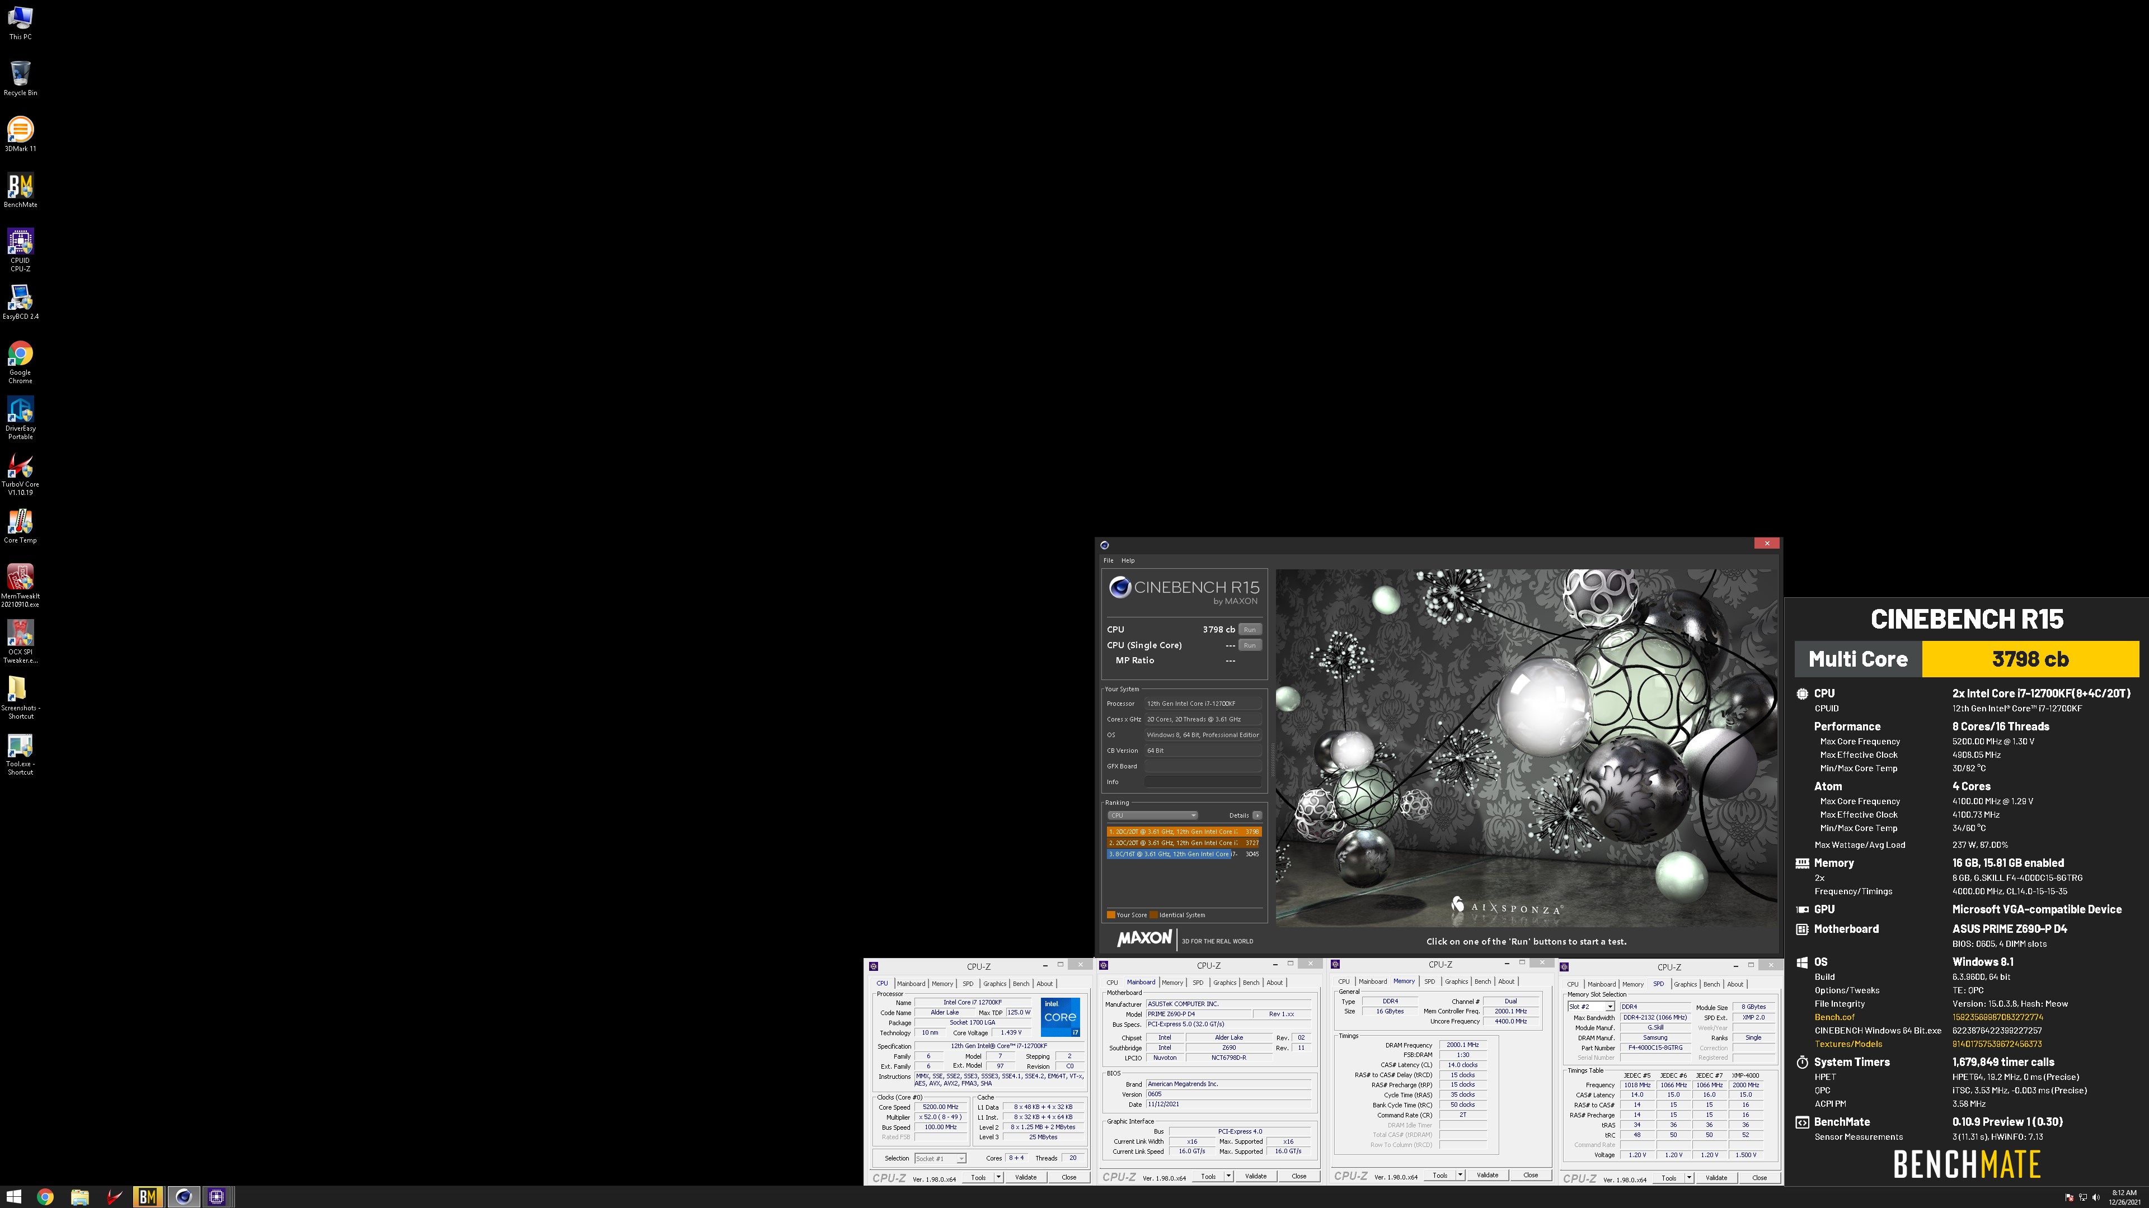Open the This PC desktop icon
2149x1208 pixels.
tap(20, 22)
